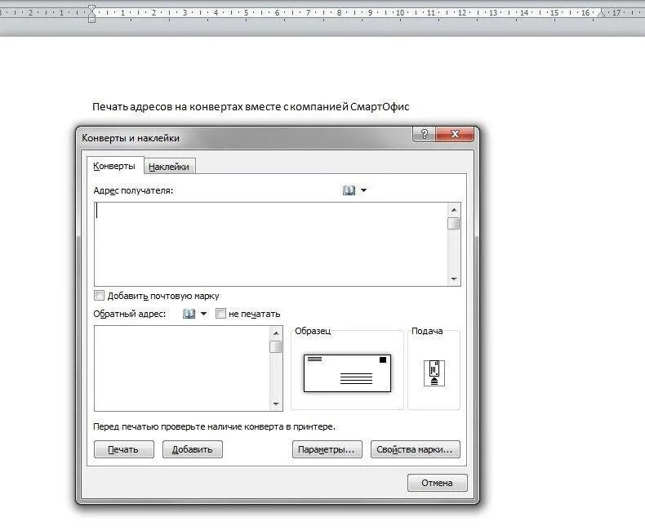This screenshot has height=531, width=645.
Task: Click the Адрес получателя label
Action: coord(133,190)
